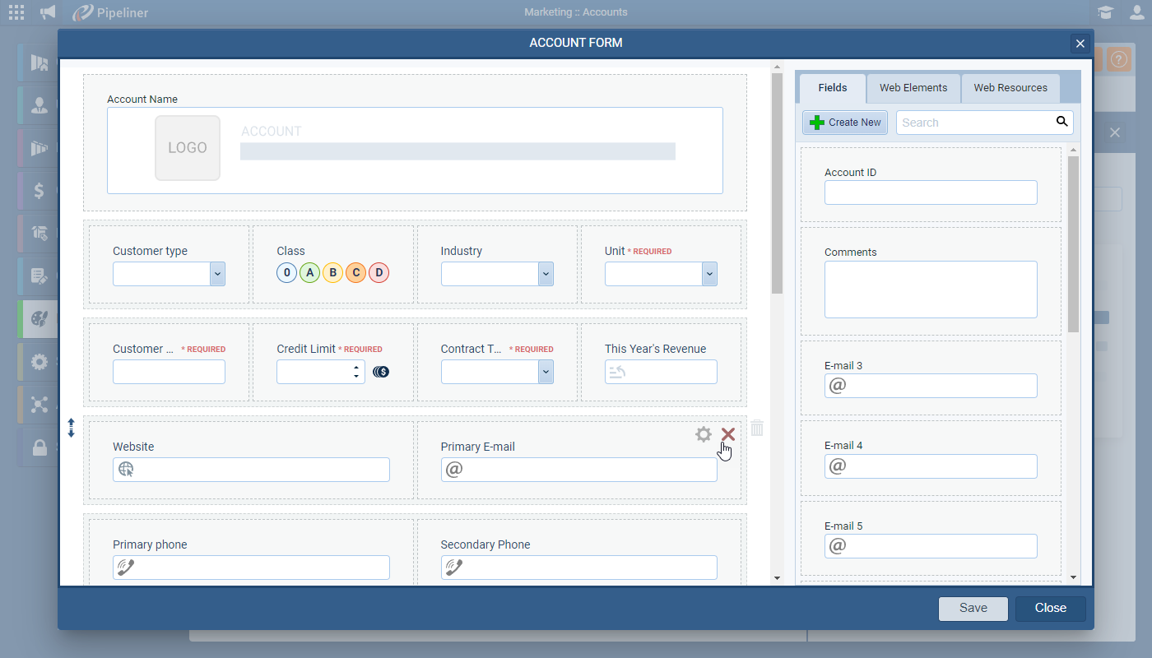The height and width of the screenshot is (658, 1152).
Task: Expand the Industry dropdown
Action: tap(546, 274)
